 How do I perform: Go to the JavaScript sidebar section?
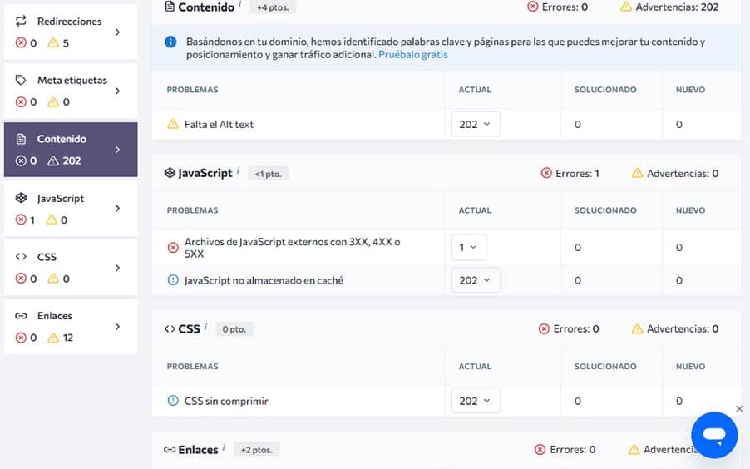pyautogui.click(x=71, y=208)
